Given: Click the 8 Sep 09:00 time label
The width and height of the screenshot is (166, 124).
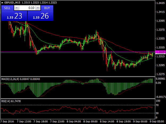Looking at the screenshot, I should 91,121.
